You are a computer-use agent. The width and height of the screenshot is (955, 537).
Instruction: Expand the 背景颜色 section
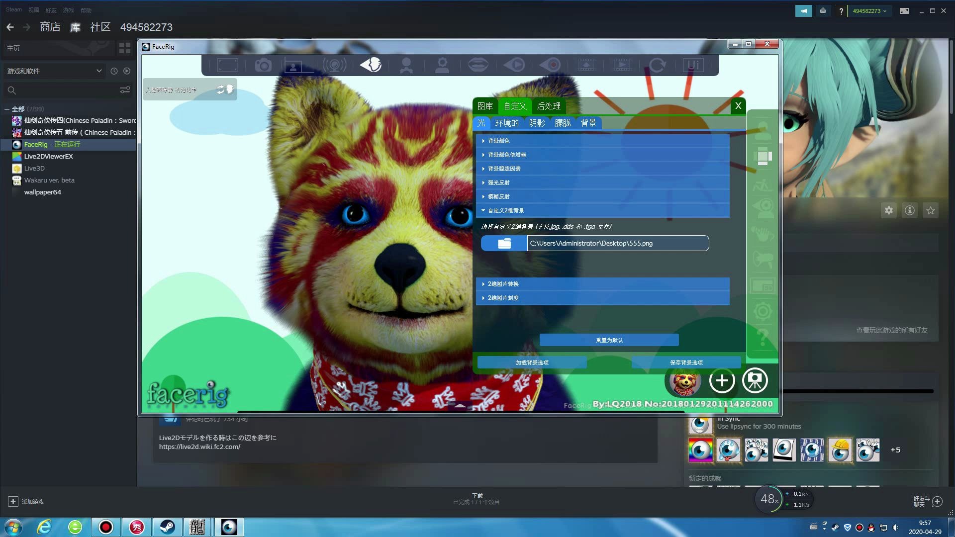click(603, 141)
